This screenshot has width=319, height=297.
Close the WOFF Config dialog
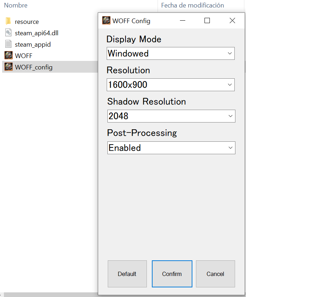232,21
